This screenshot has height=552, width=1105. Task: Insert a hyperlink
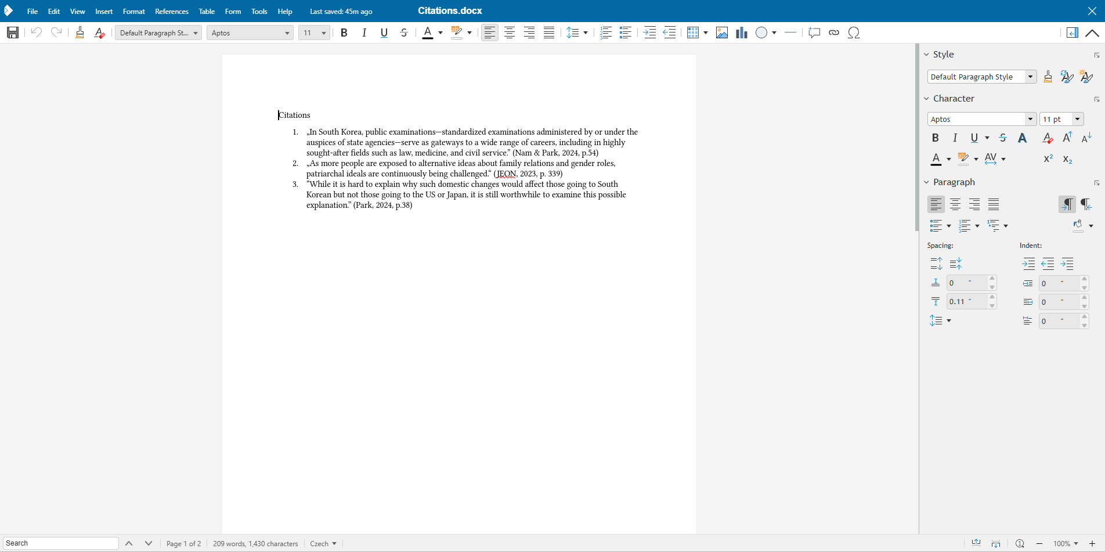pos(834,33)
